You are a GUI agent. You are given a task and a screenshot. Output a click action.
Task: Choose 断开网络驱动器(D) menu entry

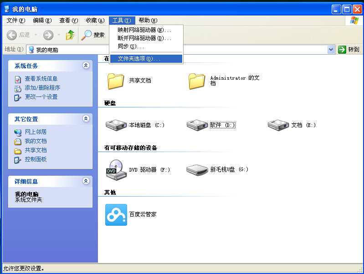coord(146,38)
